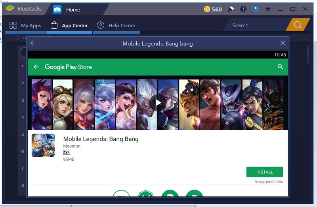Image resolution: width=317 pixels, height=207 pixels.
Task: Go back with Google Play Store arrow
Action: pos(36,67)
